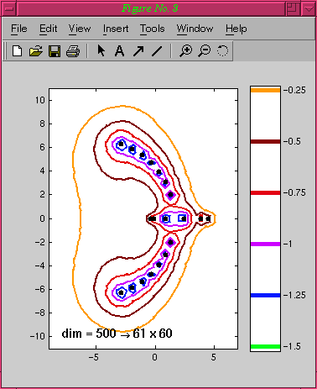Open a file with the folder icon
This screenshot has width=317, height=389.
pos(36,51)
